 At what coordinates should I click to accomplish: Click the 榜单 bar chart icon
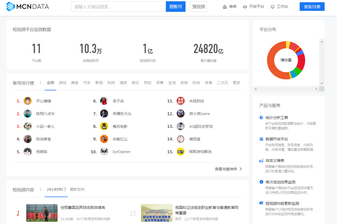[225, 7]
